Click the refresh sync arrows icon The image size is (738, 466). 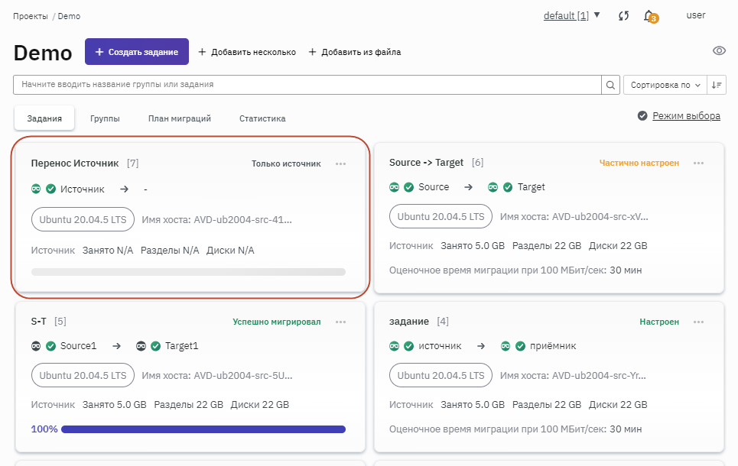(x=623, y=15)
